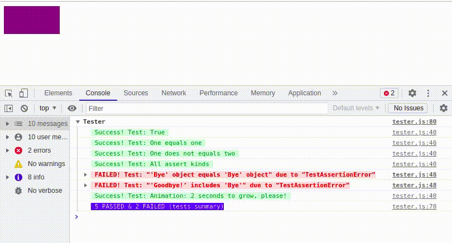Click the 'One does not equals two' message
452x243 pixels.
(165, 153)
